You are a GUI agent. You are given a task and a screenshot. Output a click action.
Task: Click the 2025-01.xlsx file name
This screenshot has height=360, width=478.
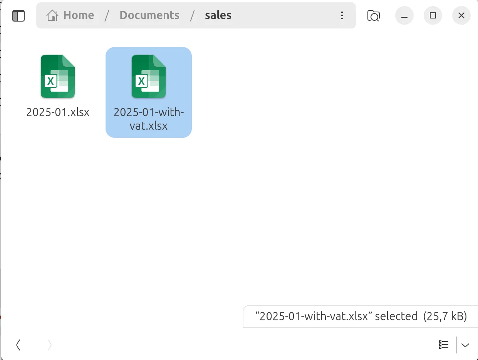point(58,112)
